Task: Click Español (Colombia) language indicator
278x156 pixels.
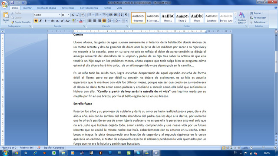Action: coord(54,148)
